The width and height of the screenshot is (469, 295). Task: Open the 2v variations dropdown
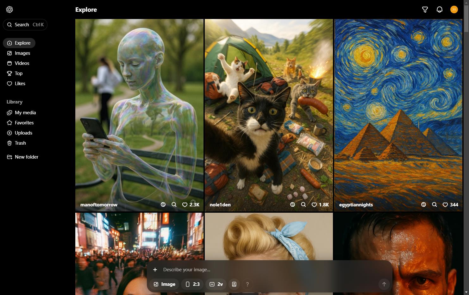(216, 284)
